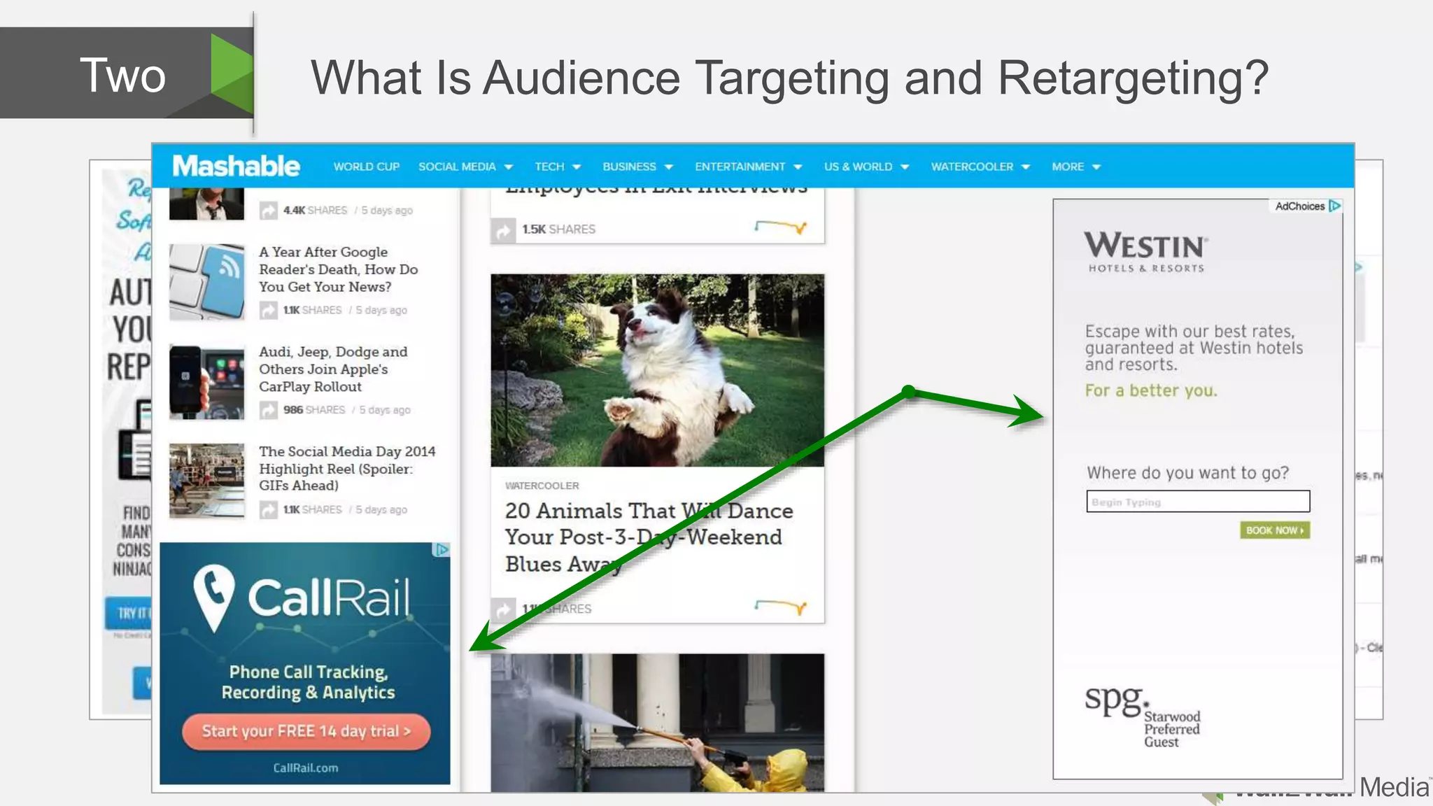Viewport: 1433px width, 806px height.
Task: Open the Social Media Day gym thumbnail
Action: [x=207, y=481]
